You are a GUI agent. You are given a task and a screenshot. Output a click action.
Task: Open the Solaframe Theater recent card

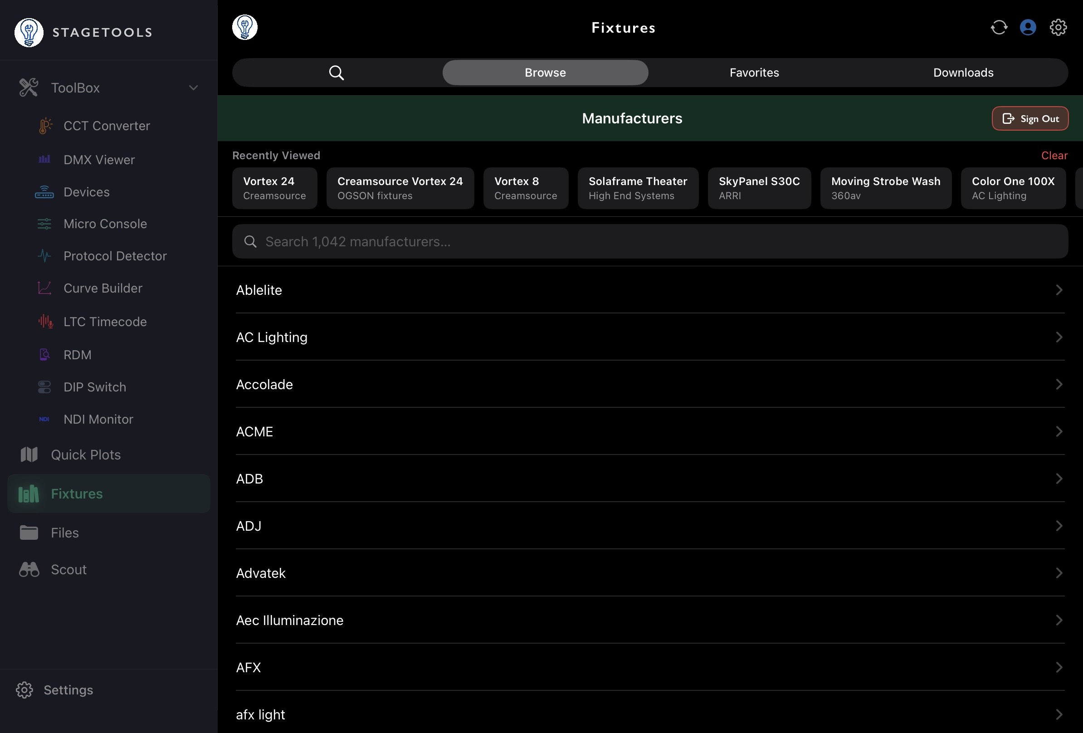click(x=638, y=188)
